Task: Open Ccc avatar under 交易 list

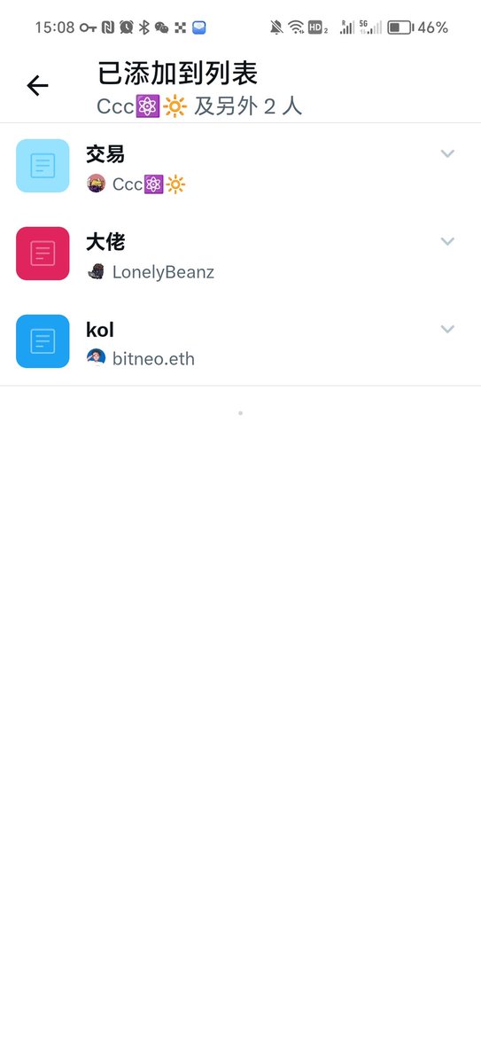Action: click(96, 184)
